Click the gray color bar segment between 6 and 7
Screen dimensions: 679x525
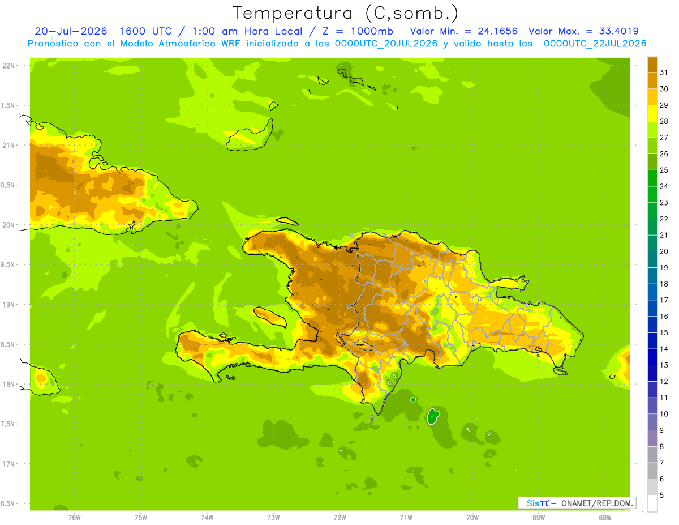pos(652,471)
